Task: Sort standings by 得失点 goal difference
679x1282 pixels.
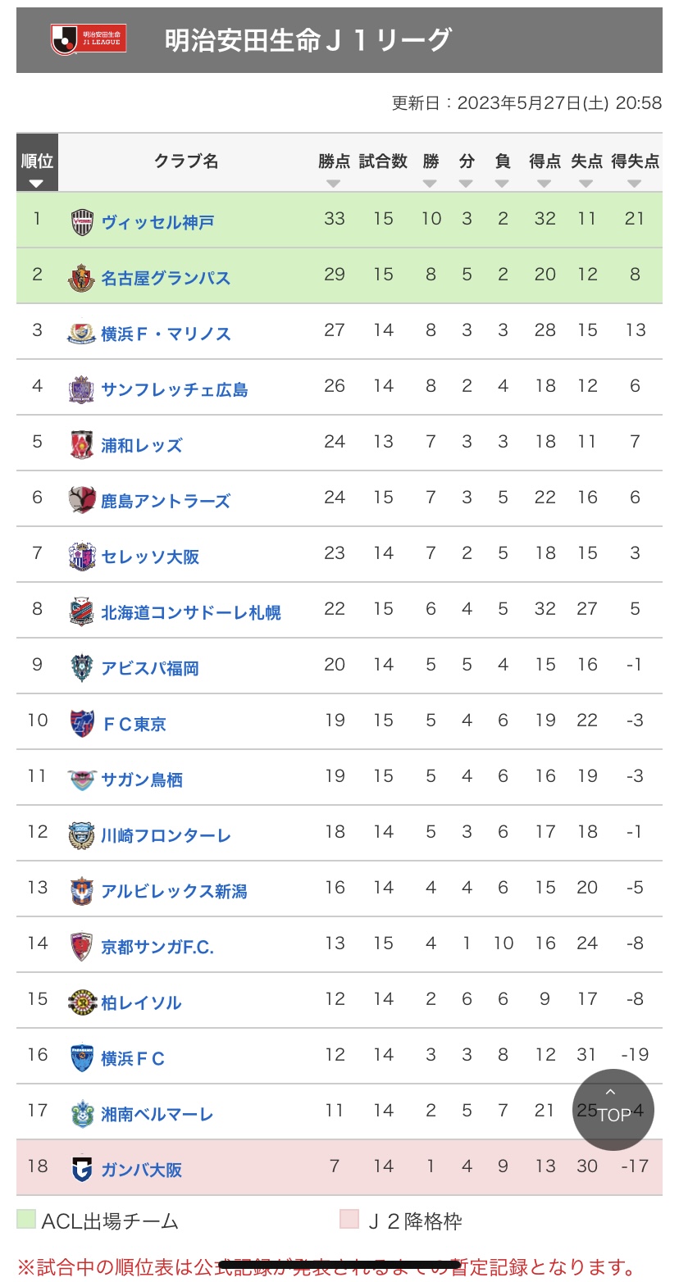Action: pos(635,183)
